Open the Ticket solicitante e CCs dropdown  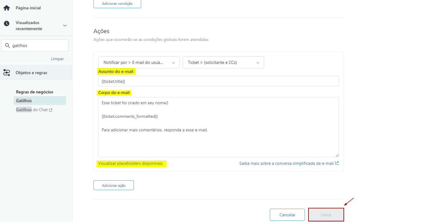tap(223, 63)
